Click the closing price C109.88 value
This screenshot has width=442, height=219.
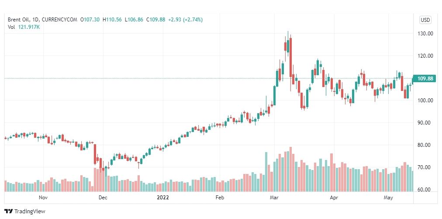(x=155, y=20)
